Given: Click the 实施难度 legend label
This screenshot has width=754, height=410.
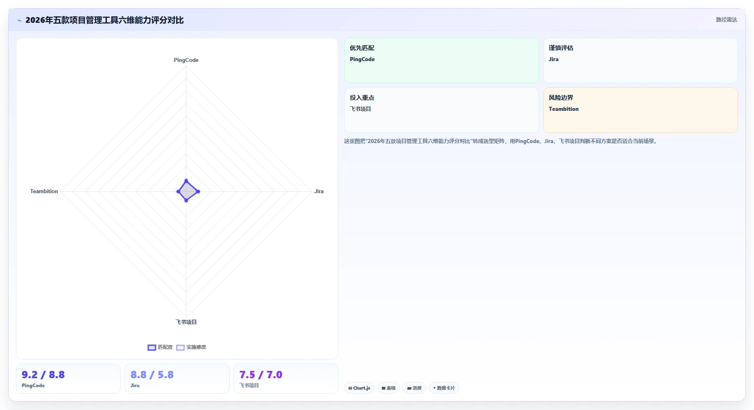Looking at the screenshot, I should click(196, 347).
